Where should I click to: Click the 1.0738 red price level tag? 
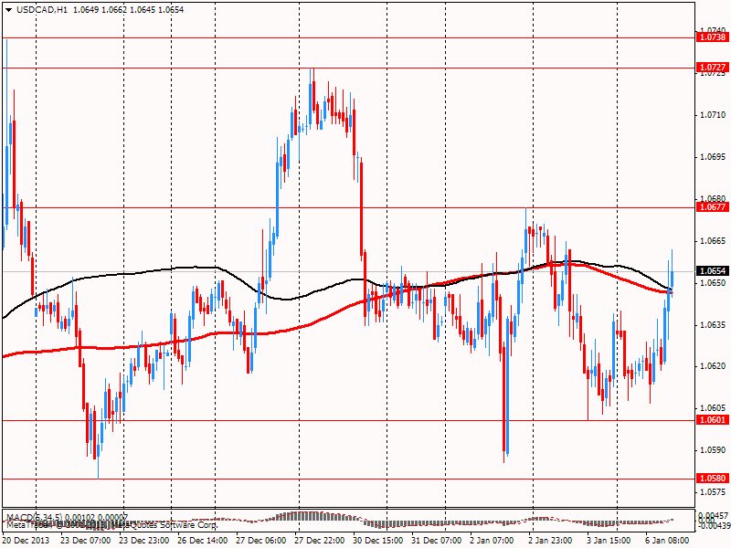[712, 37]
